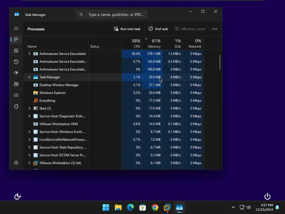285x214 pixels.
Task: Expand Service Host: DCOM Server row
Action: [x=29, y=155]
